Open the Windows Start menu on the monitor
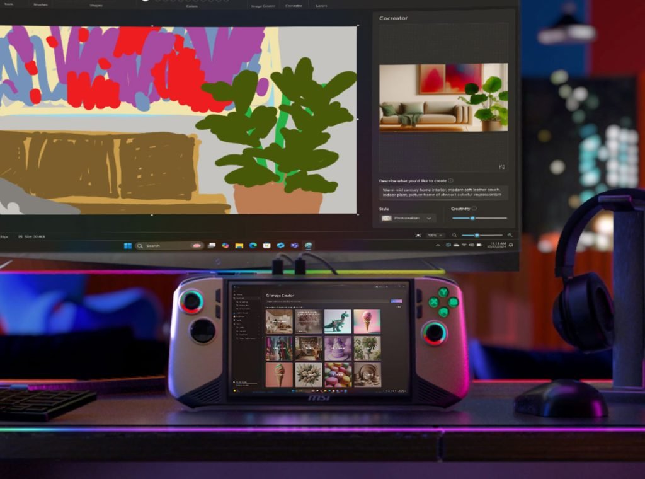 [128, 246]
